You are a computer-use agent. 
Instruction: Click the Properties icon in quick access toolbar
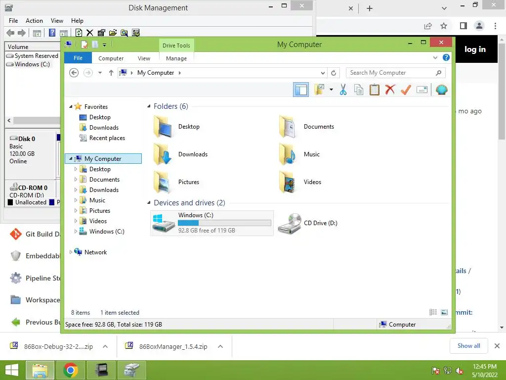pos(84,44)
